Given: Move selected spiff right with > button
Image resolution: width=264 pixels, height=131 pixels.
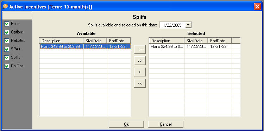Looking at the screenshot, I should (x=140, y=50).
